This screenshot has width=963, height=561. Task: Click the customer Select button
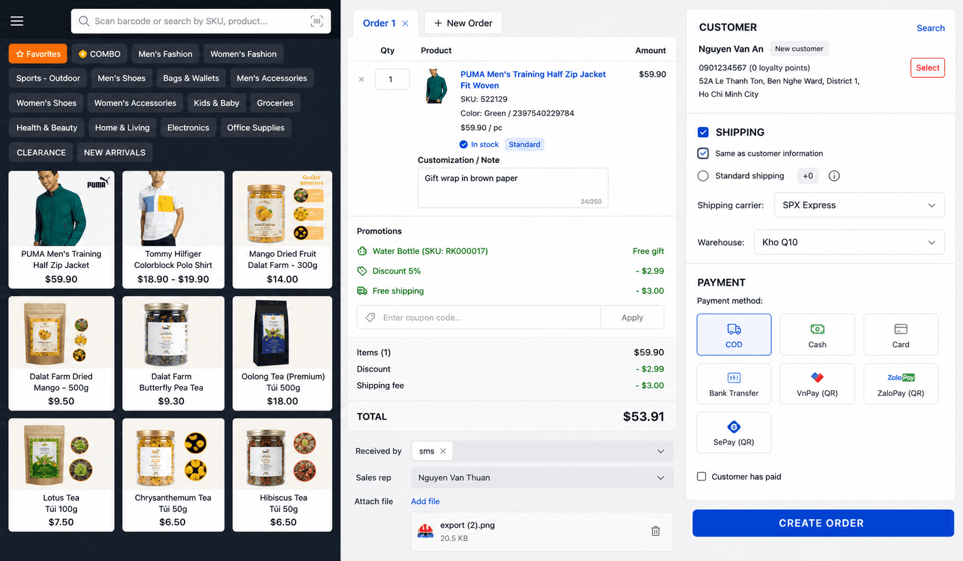pos(927,68)
